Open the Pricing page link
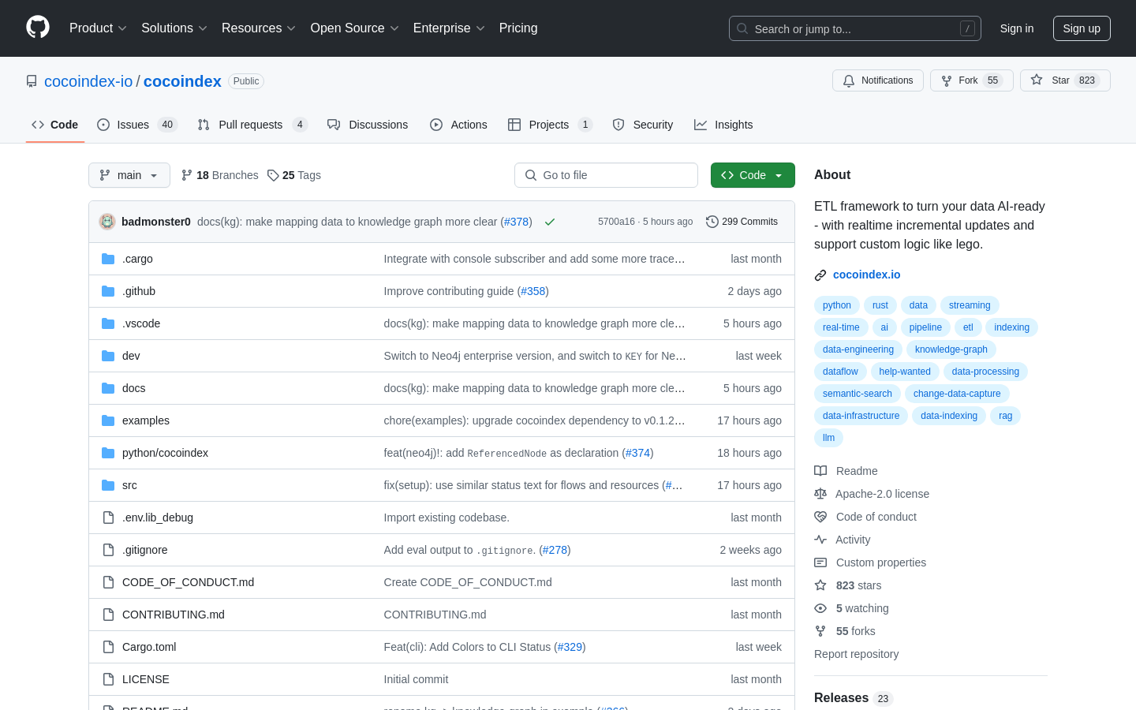The height and width of the screenshot is (710, 1136). [x=518, y=28]
